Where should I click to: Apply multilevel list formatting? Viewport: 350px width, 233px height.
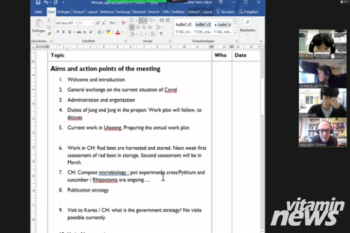pos(150,21)
